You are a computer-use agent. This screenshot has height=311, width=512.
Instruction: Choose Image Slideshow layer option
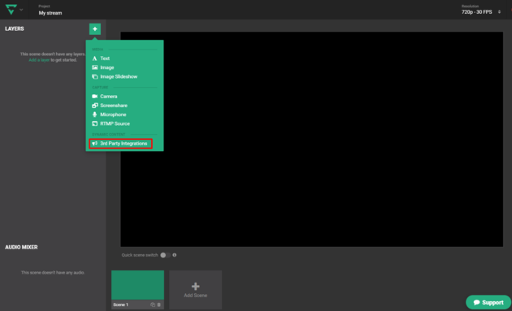115,76
